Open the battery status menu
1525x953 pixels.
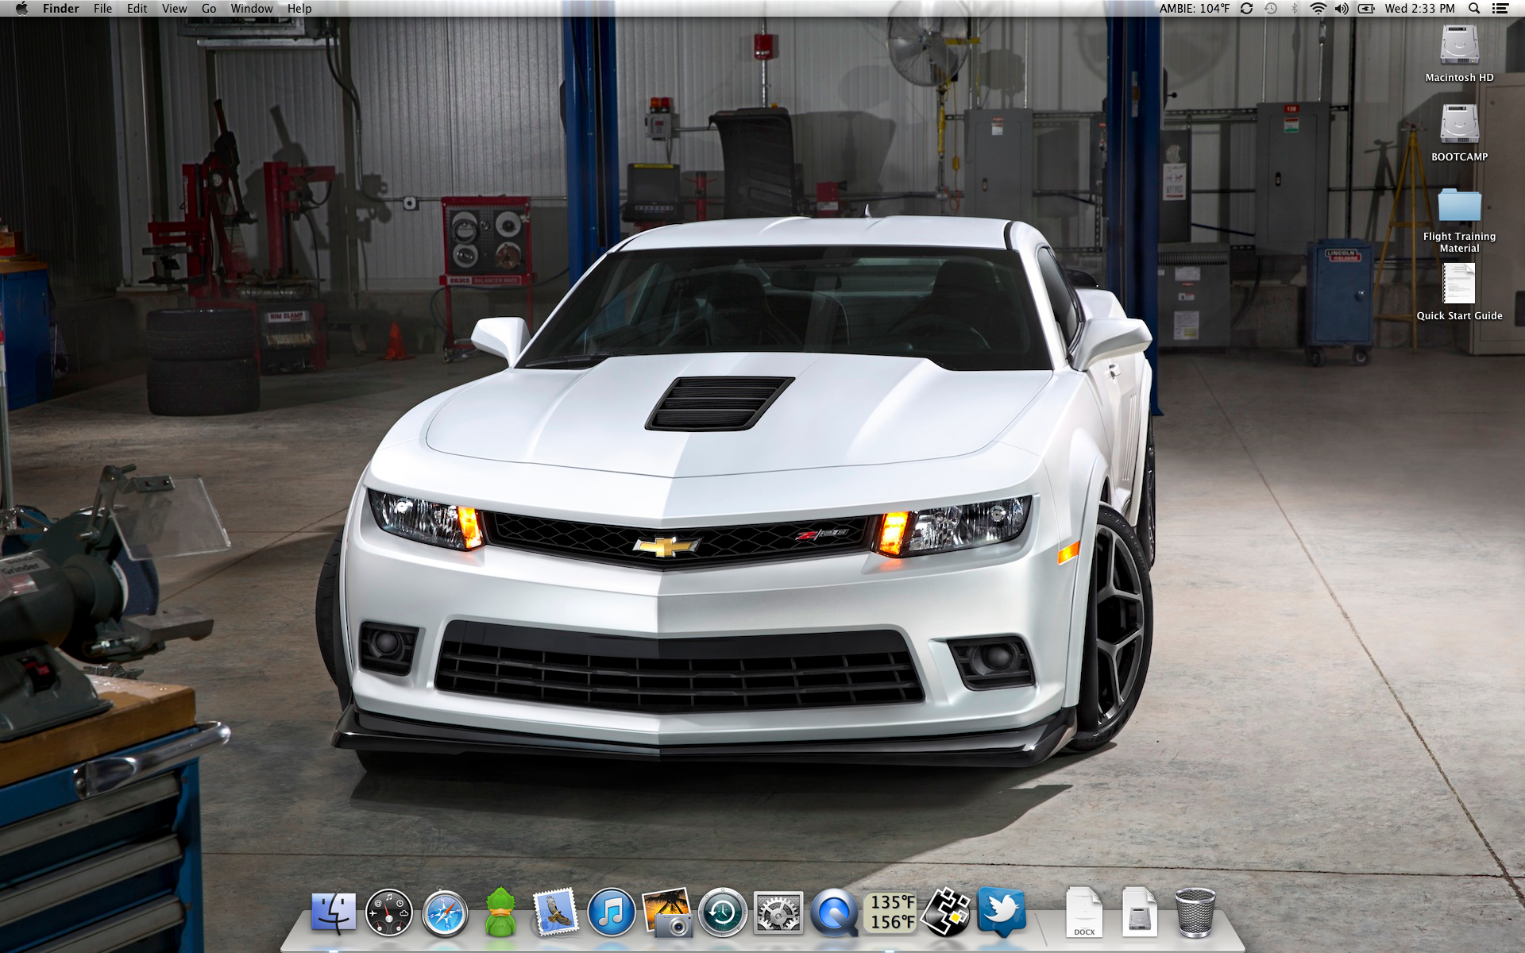click(x=1366, y=9)
